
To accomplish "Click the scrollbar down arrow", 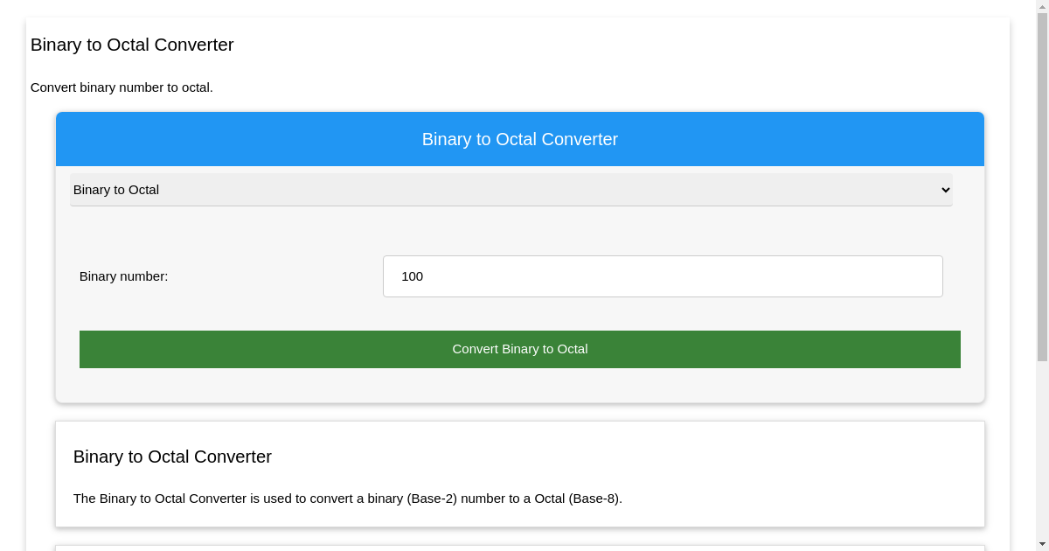I will pyautogui.click(x=1042, y=544).
